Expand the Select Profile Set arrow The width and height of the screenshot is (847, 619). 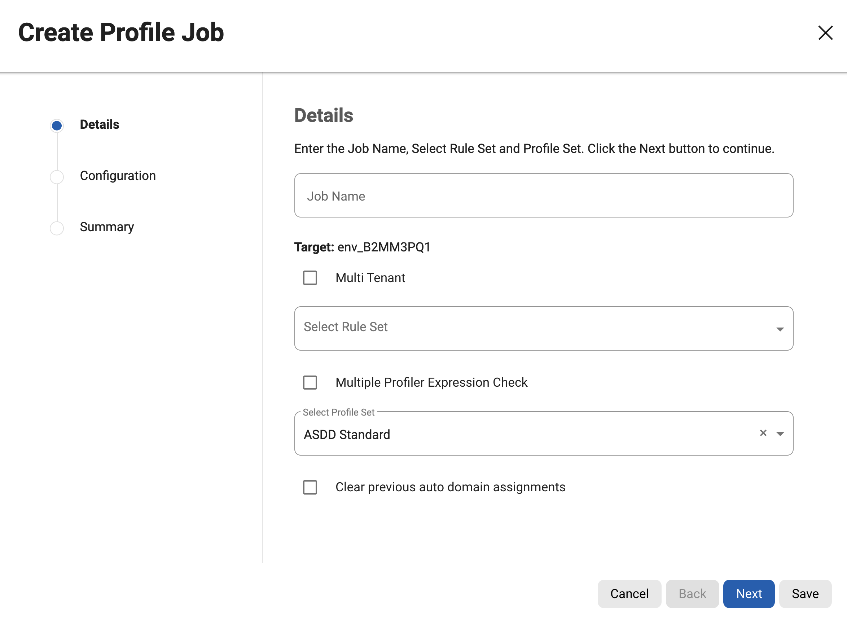780,434
